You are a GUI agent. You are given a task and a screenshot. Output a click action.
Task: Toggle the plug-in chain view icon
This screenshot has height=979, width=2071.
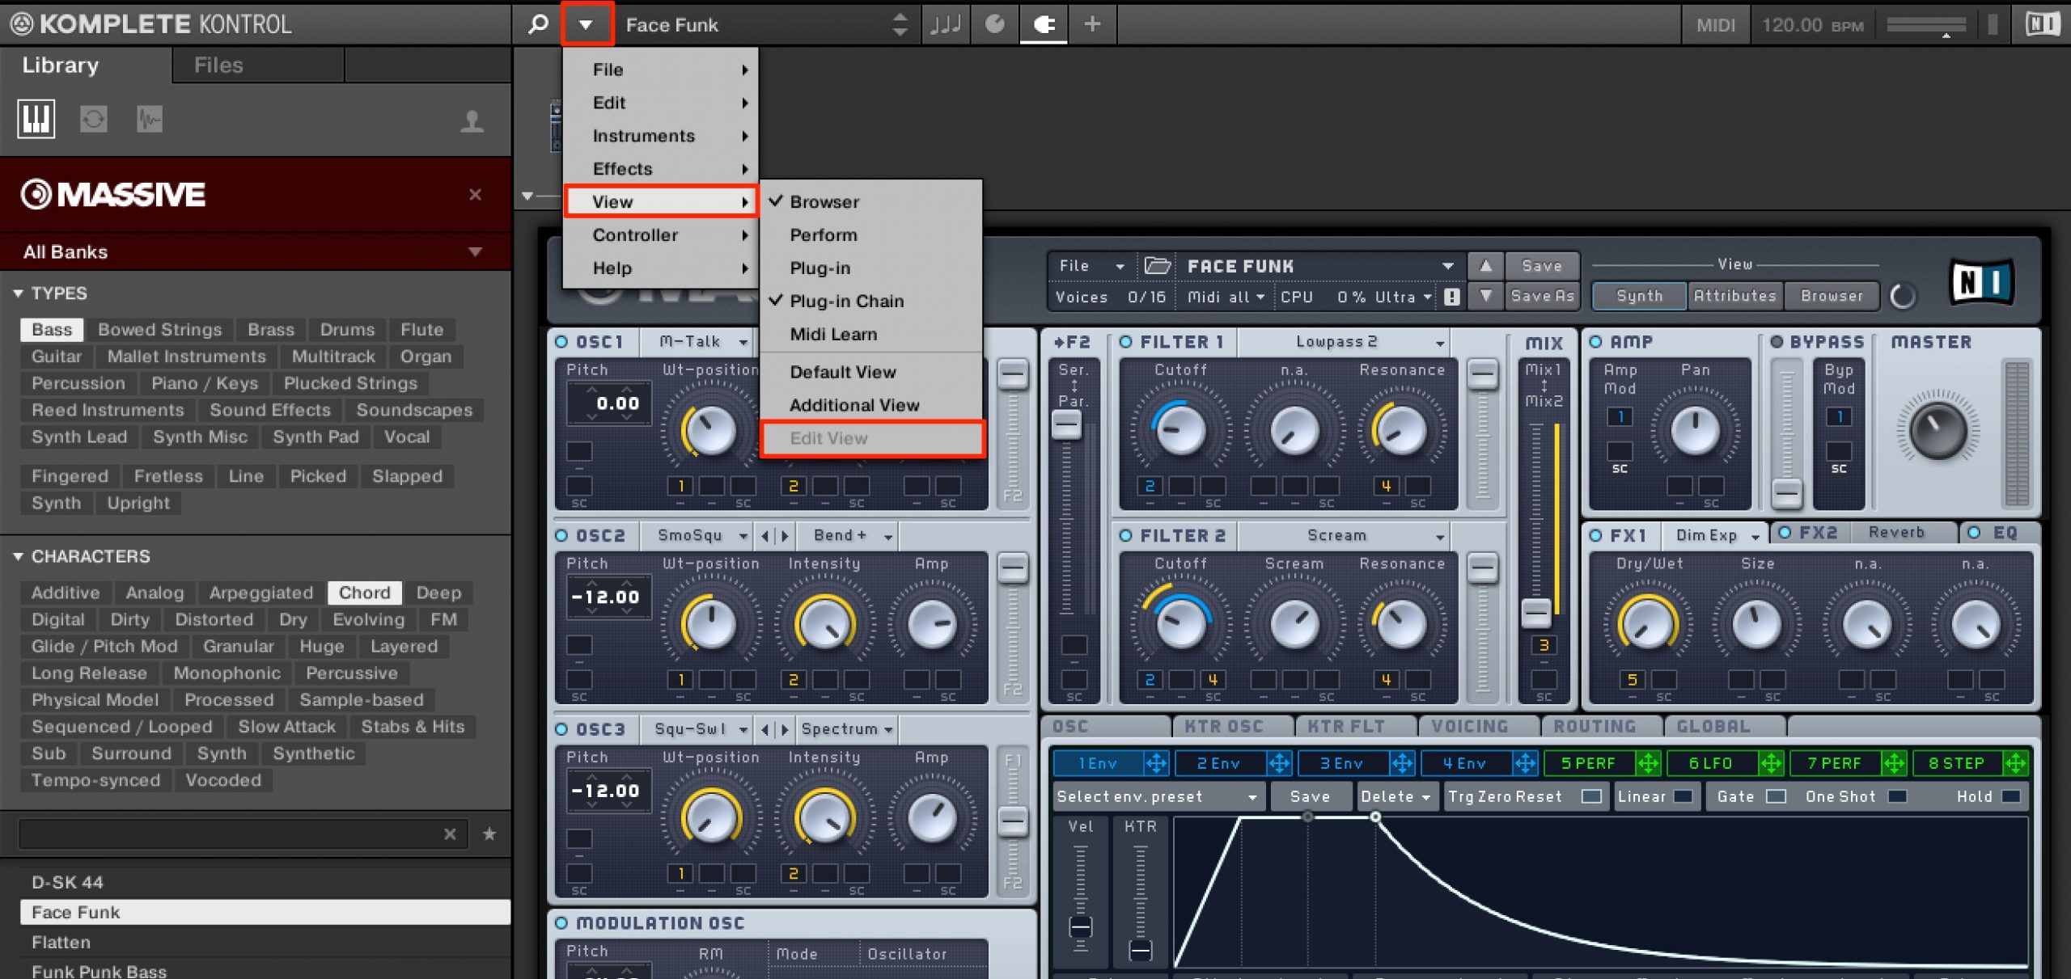coord(1044,24)
